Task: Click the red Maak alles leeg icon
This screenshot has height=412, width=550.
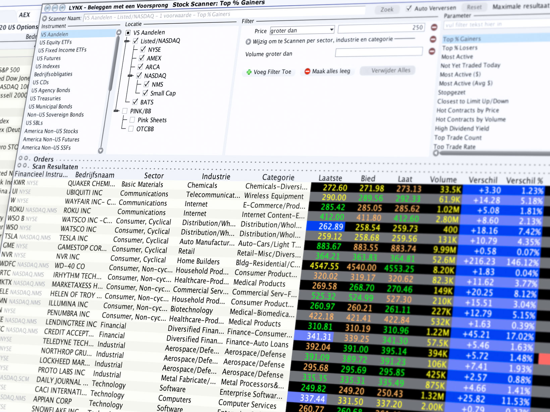Action: [x=307, y=71]
